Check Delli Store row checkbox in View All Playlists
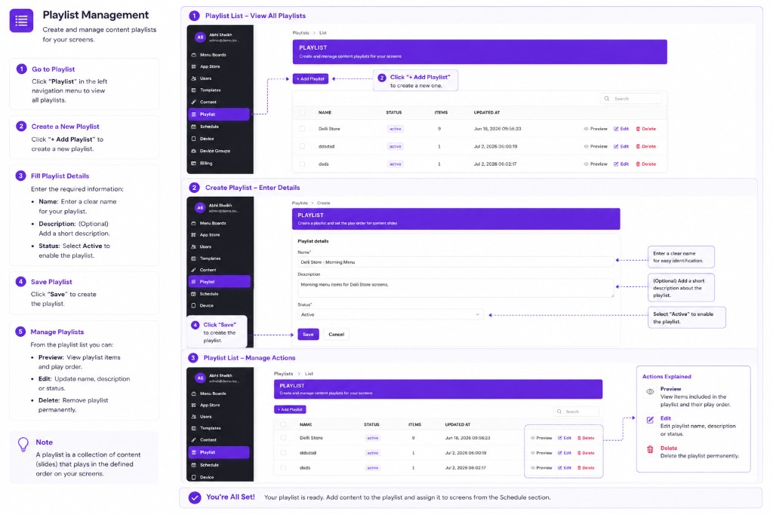Image resolution: width=773 pixels, height=514 pixels. pyautogui.click(x=302, y=128)
